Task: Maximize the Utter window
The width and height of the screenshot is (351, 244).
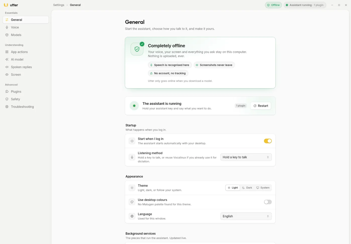Action: (x=339, y=5)
